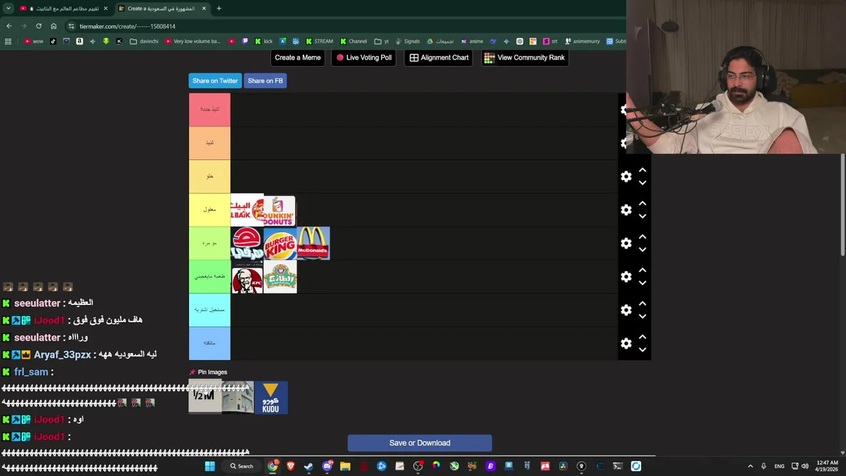
Task: Move the Burger King tier row down
Action: click(642, 250)
